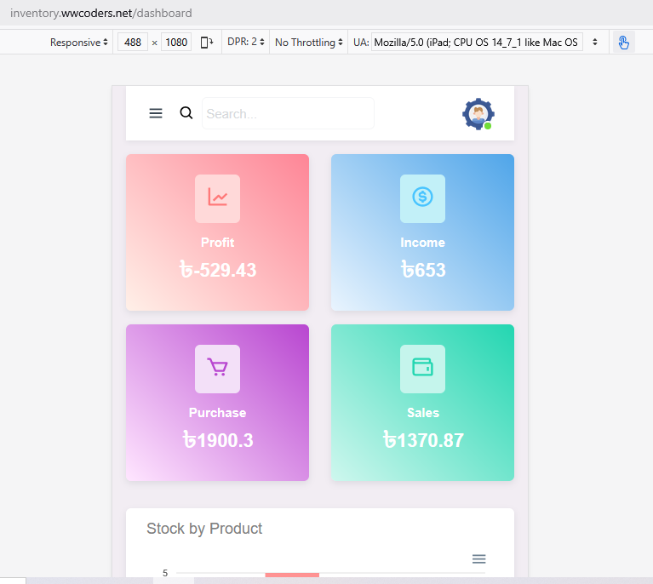The width and height of the screenshot is (653, 584).
Task: Click the Stock by Product heading
Action: tap(204, 529)
